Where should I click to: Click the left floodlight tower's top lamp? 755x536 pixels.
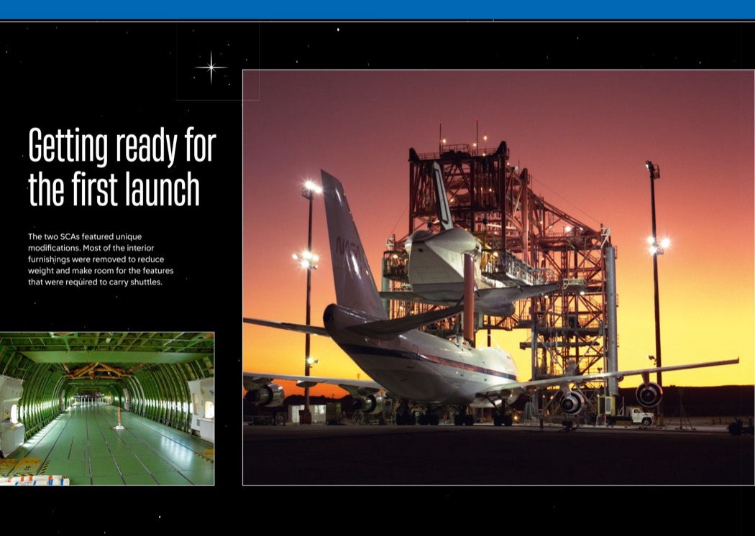311,188
